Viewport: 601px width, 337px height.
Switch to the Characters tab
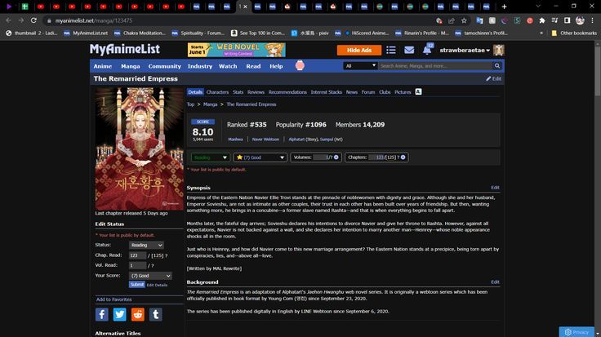[217, 92]
